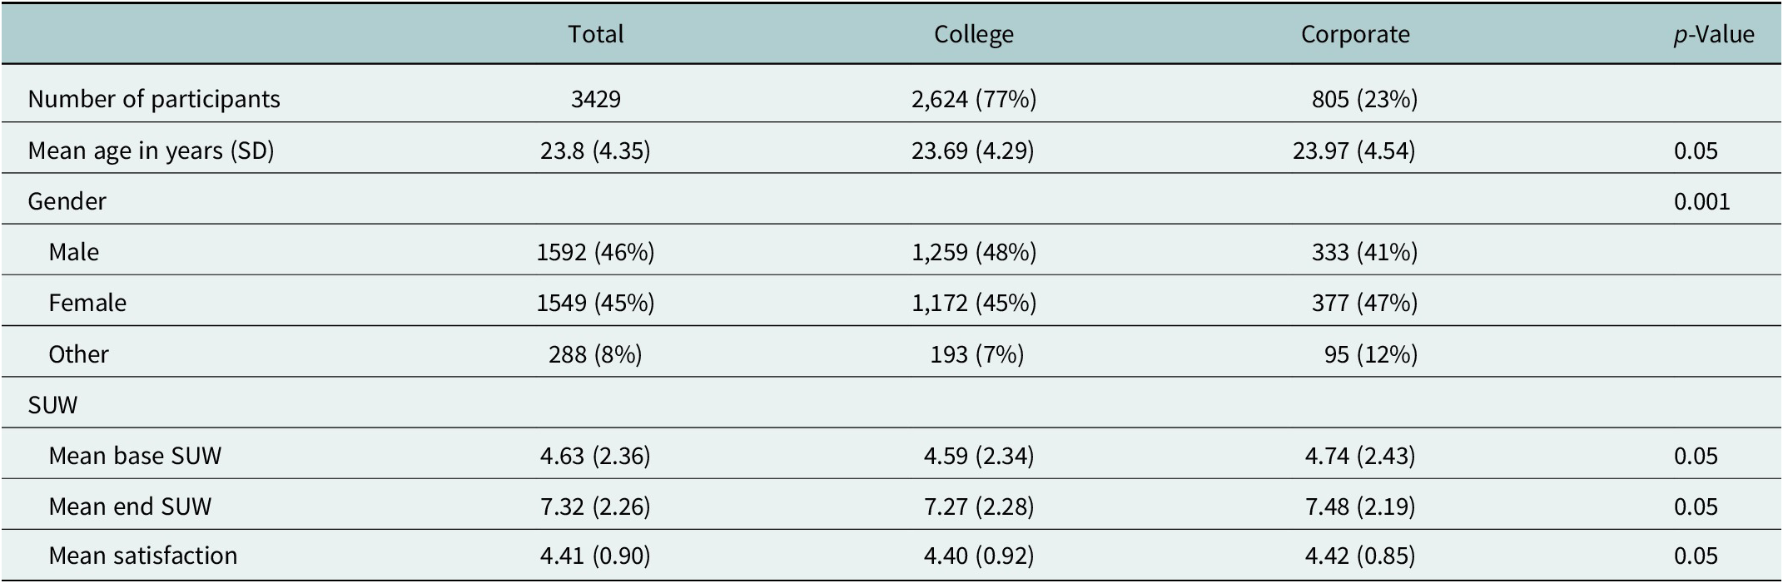The height and width of the screenshot is (583, 1783).
Task: Click total mean satisfaction value 4.41 (0.90)
Action: (595, 556)
